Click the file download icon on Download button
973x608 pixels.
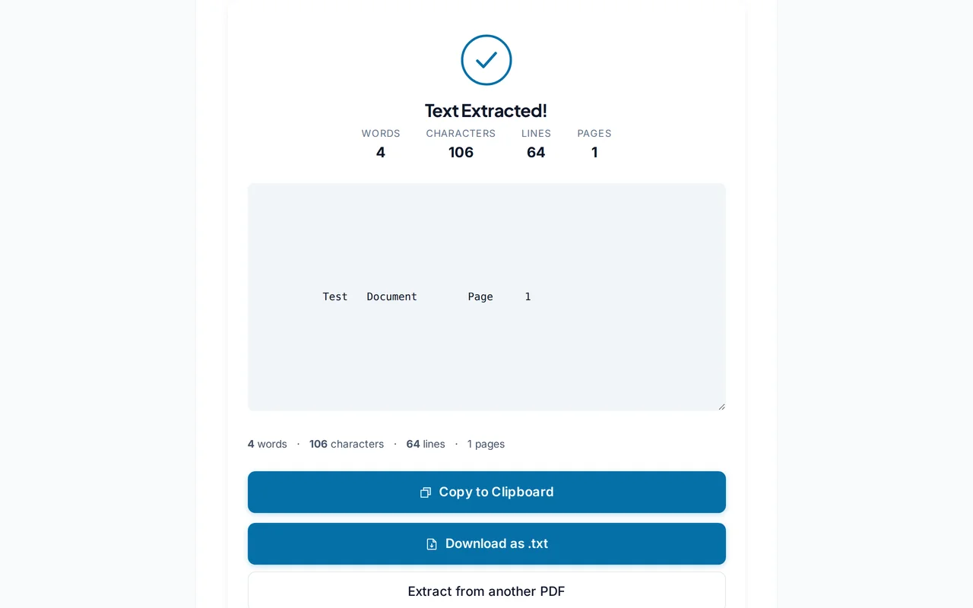(x=431, y=543)
